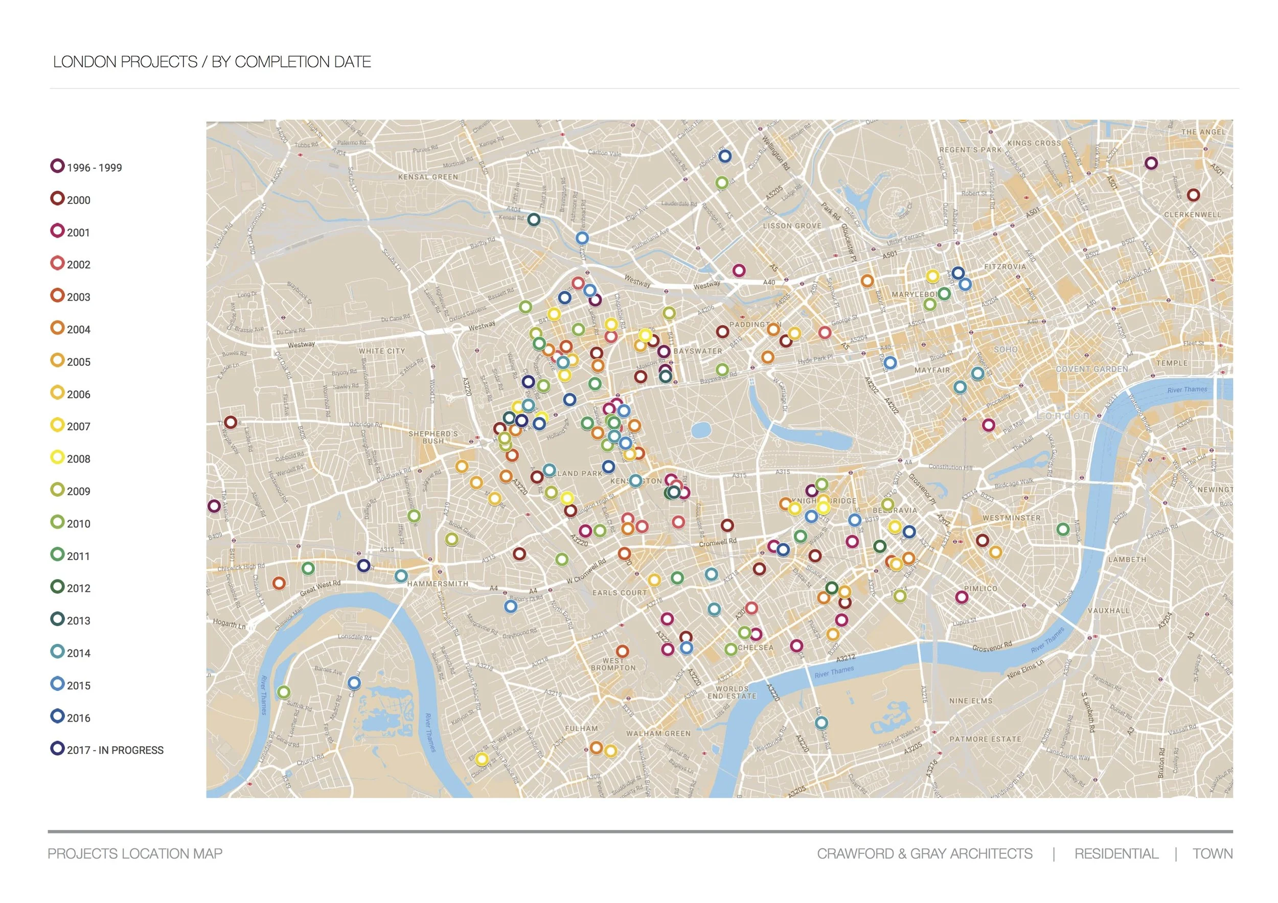Click the dark red marker near Wayne Way
The image size is (1278, 903).
(231, 423)
